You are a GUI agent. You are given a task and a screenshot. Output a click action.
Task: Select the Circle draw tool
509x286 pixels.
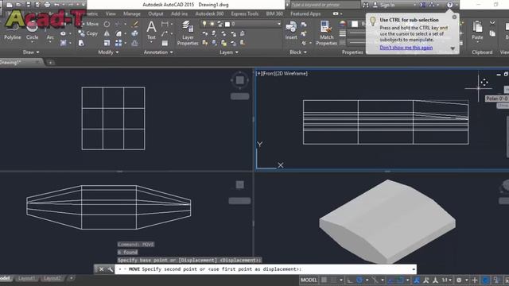[32, 32]
